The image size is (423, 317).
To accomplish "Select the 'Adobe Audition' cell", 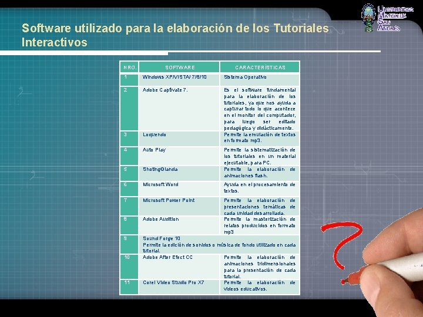I will click(179, 225).
